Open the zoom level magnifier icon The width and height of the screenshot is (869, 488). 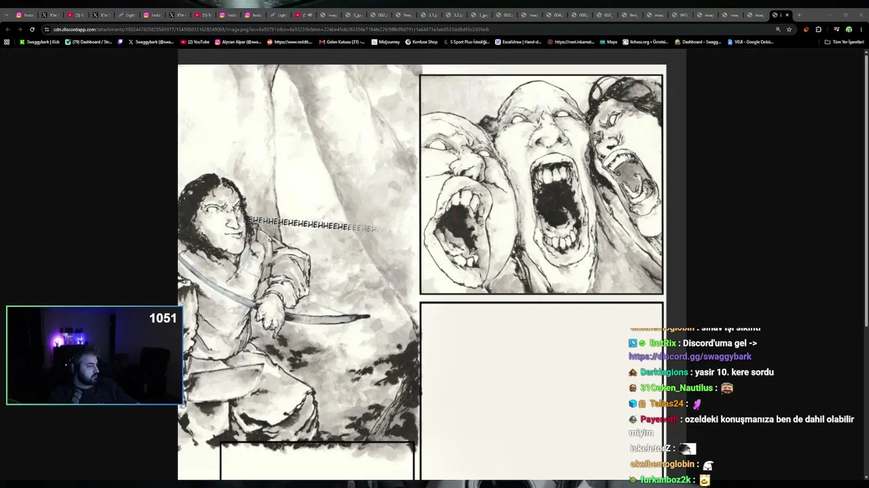[778, 29]
